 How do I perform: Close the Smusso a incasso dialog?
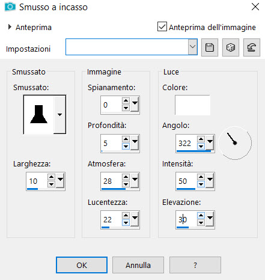(x=255, y=7)
